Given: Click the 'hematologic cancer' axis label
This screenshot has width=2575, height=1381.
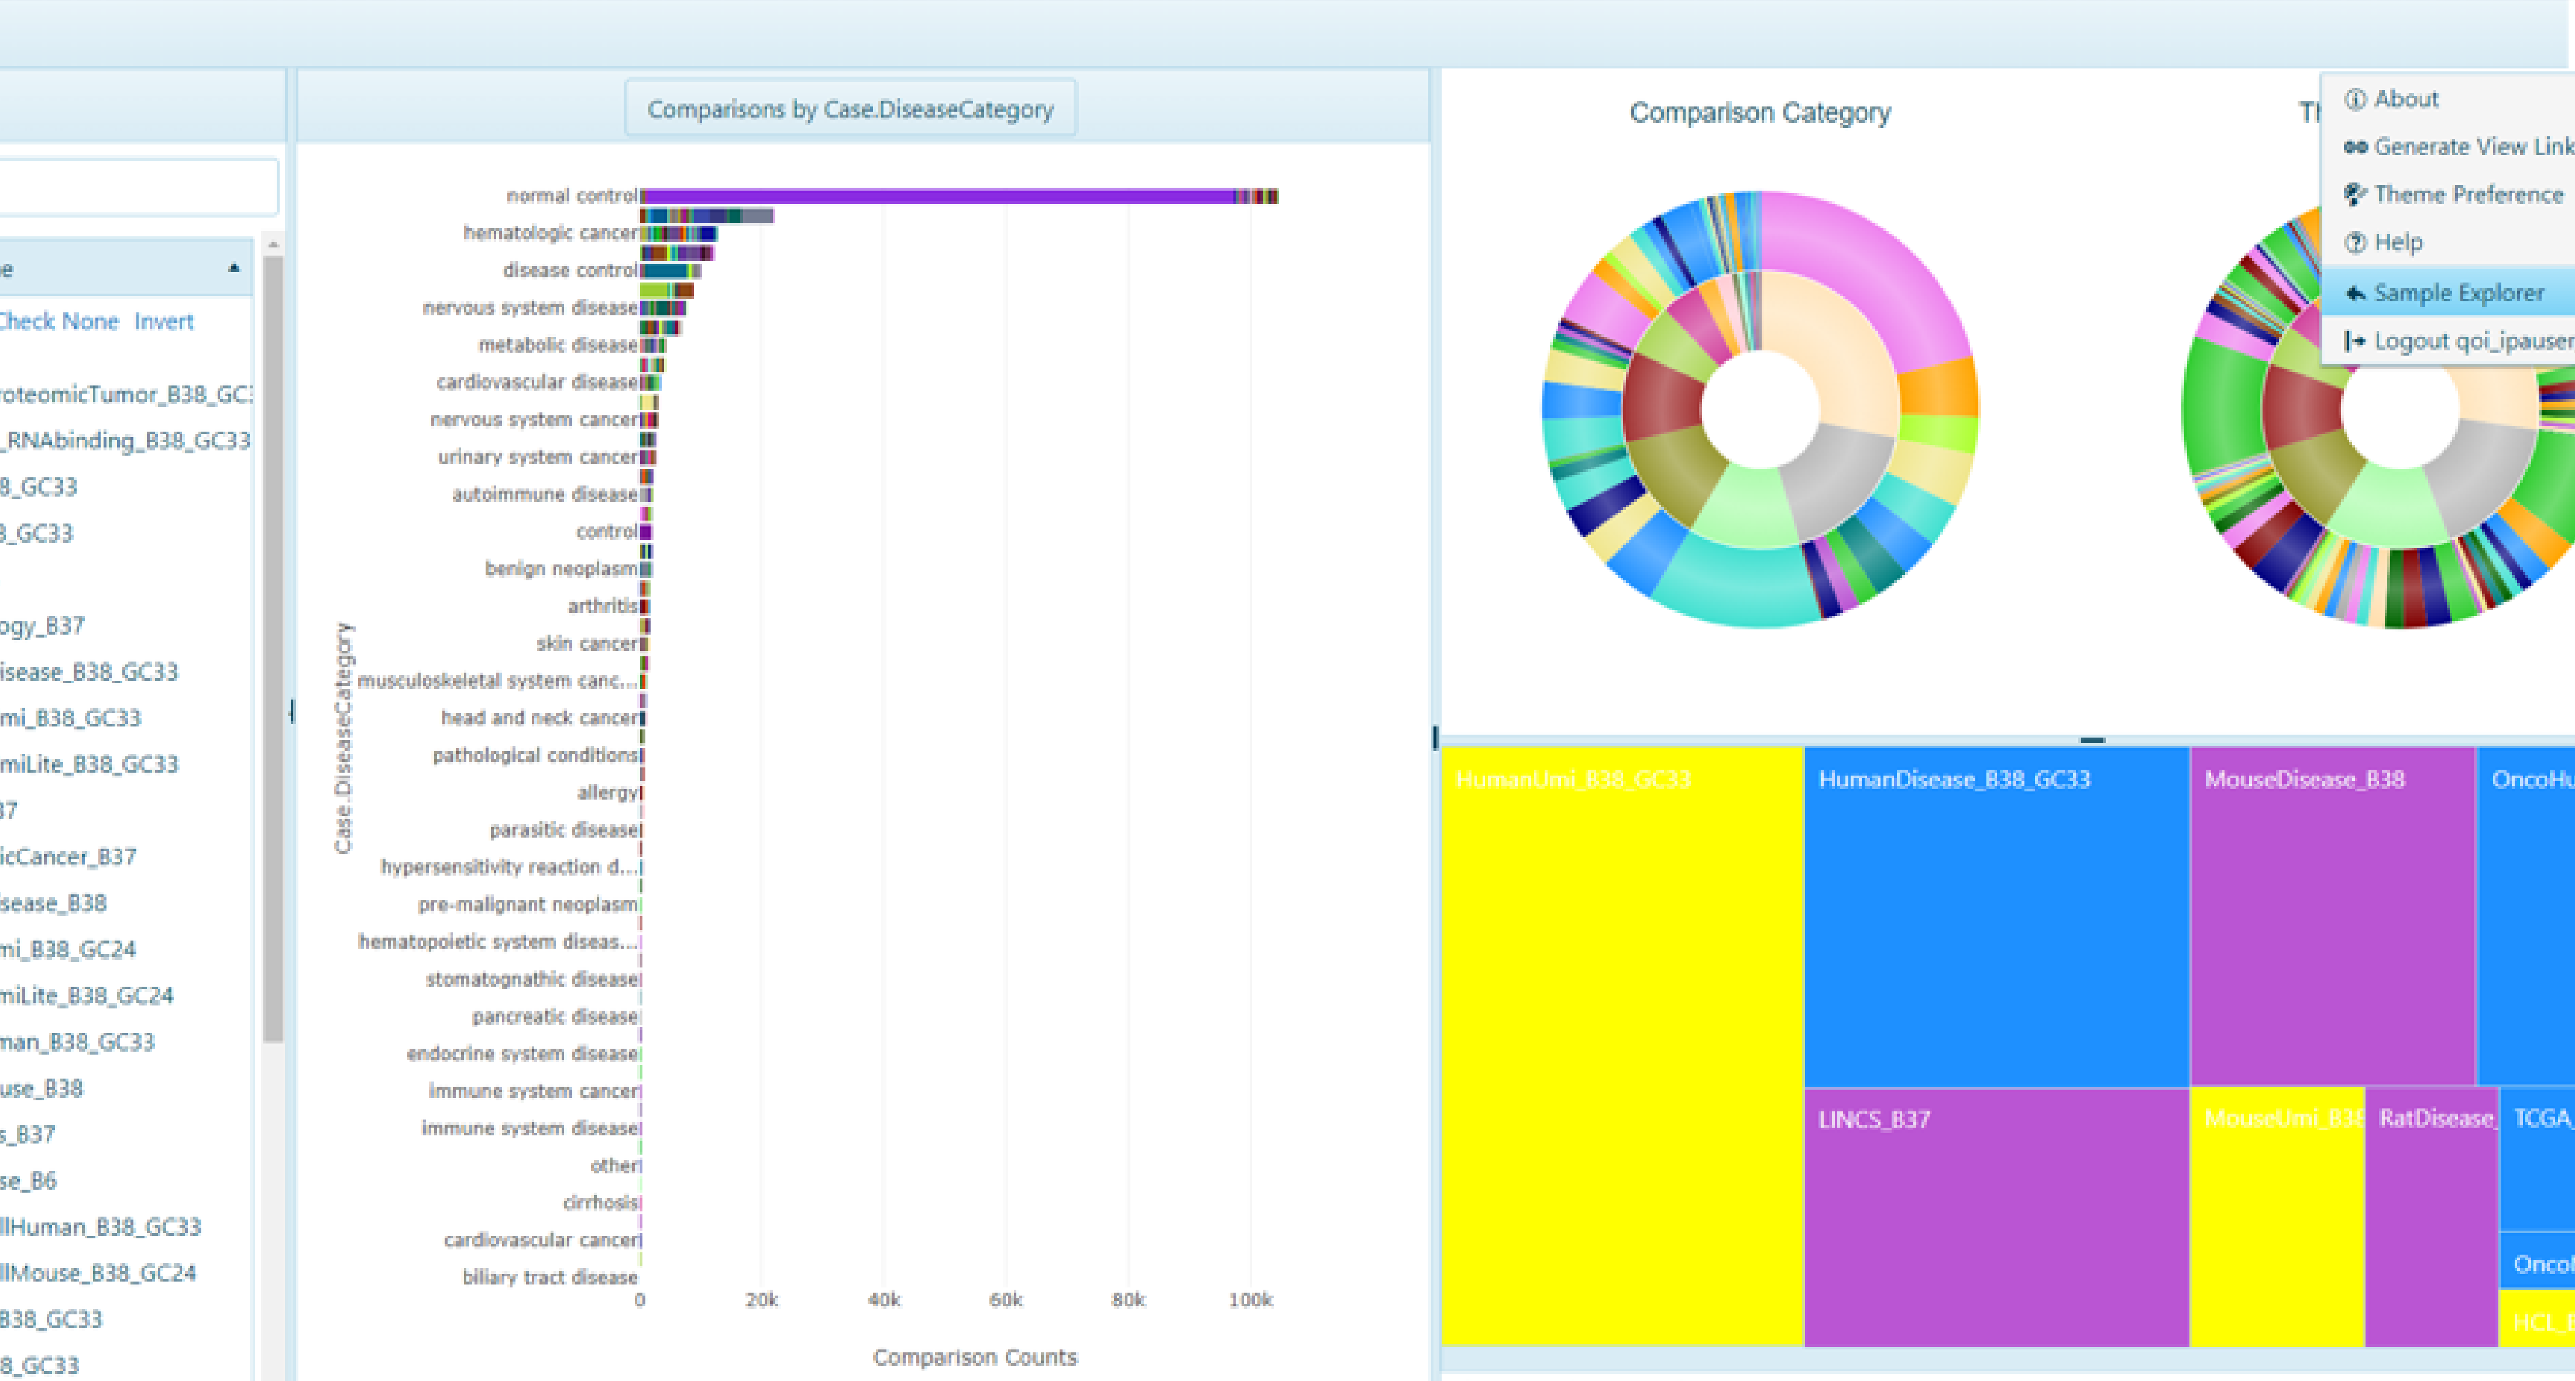Looking at the screenshot, I should [550, 233].
